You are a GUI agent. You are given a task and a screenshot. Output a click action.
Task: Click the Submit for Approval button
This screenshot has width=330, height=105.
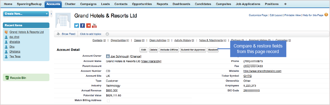tap(193, 50)
